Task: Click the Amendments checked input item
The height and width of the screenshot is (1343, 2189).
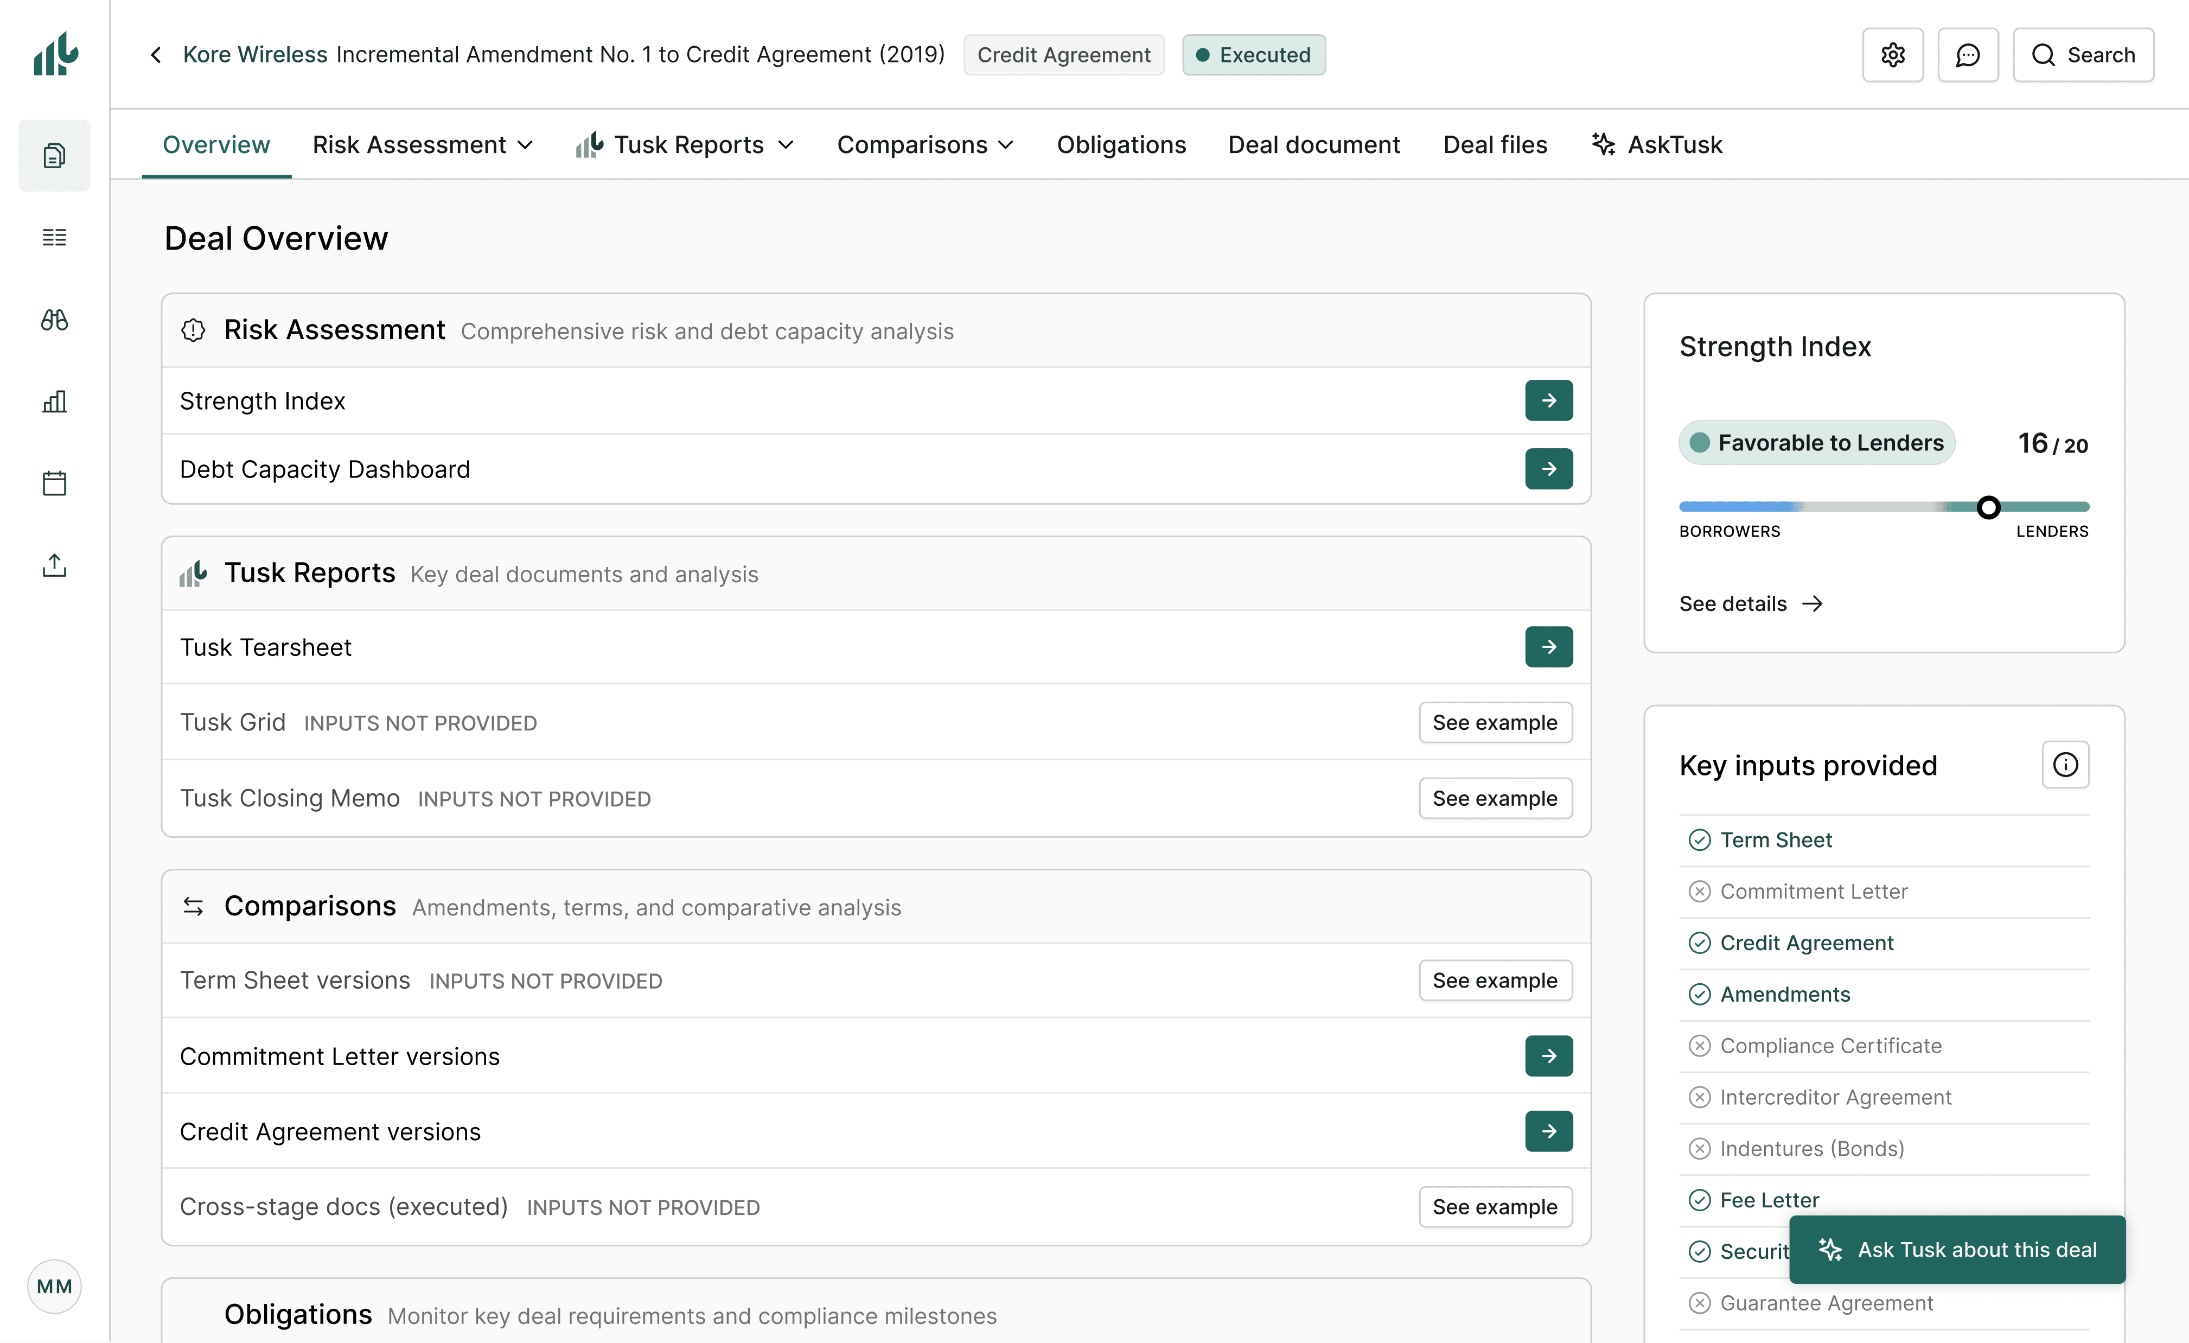Action: pyautogui.click(x=1784, y=995)
